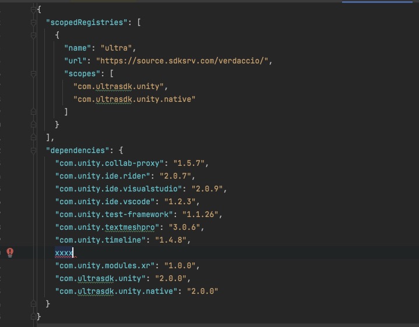Click the "com.unity.ide.rider" dependency key

point(101,176)
